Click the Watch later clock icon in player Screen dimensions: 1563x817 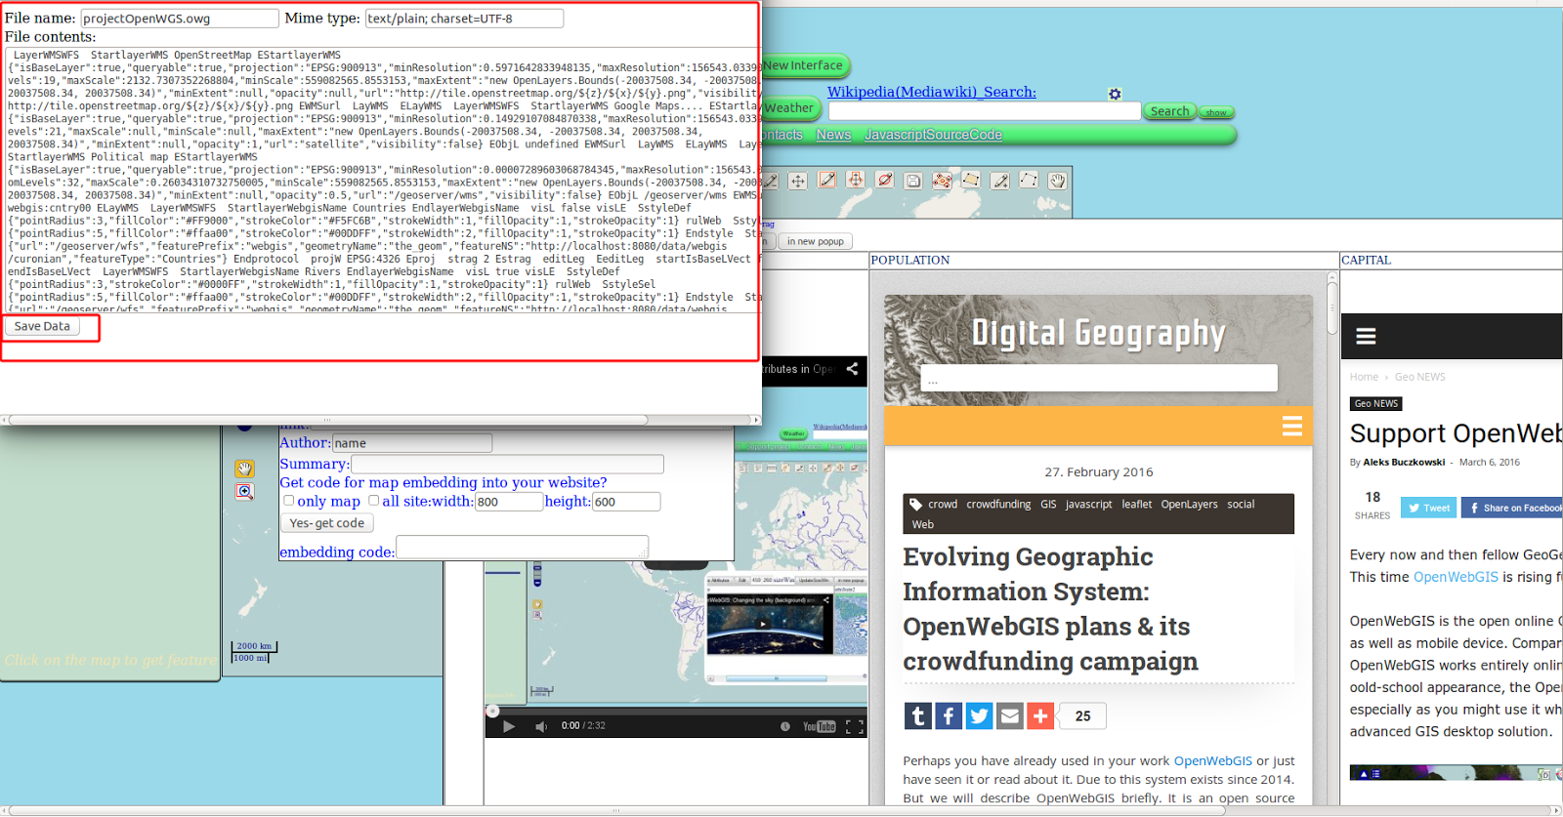pos(784,726)
